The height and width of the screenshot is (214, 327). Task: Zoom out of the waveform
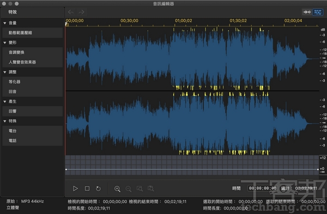(129, 189)
